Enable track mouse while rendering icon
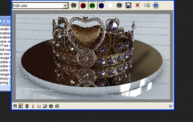Viewport: 193px width, 122px height. (x=156, y=5)
